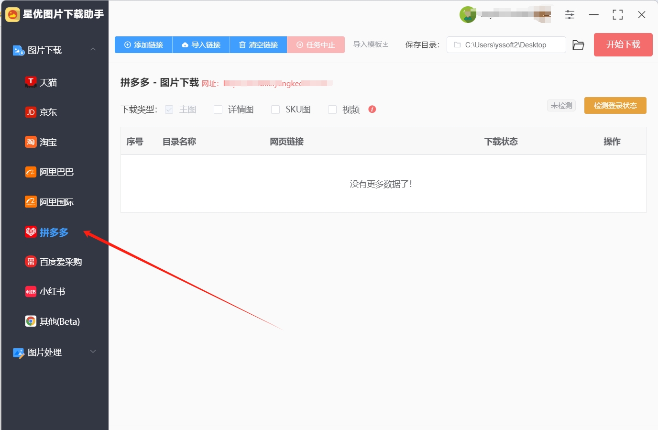Enable the SKU图 checkbox

275,110
